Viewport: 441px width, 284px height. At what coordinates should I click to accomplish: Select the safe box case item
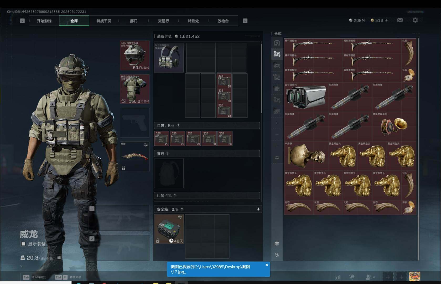point(169,229)
